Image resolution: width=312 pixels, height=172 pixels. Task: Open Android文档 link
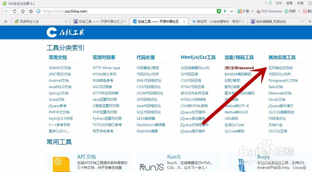click(59, 81)
